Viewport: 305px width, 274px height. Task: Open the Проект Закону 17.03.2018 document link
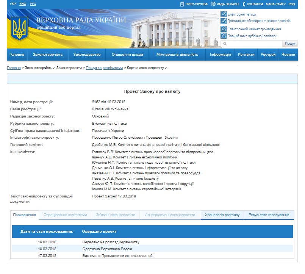tap(113, 196)
